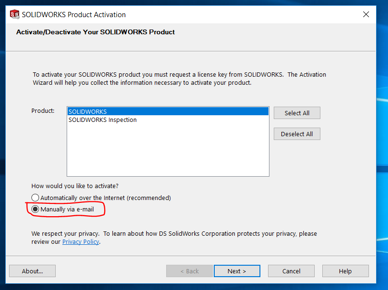Click the "SOLIDWORKS Product Activation" title bar text
The image size is (388, 290).
click(74, 14)
